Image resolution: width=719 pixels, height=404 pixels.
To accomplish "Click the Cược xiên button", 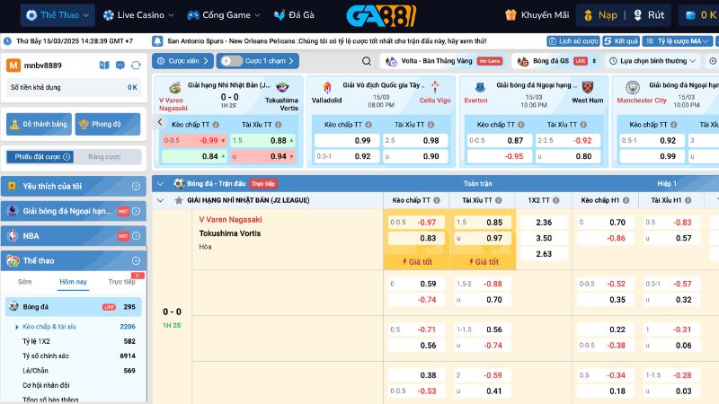I will pyautogui.click(x=182, y=61).
